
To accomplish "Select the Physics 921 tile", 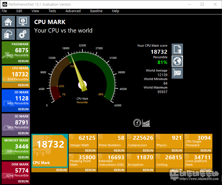I will 169,141.
